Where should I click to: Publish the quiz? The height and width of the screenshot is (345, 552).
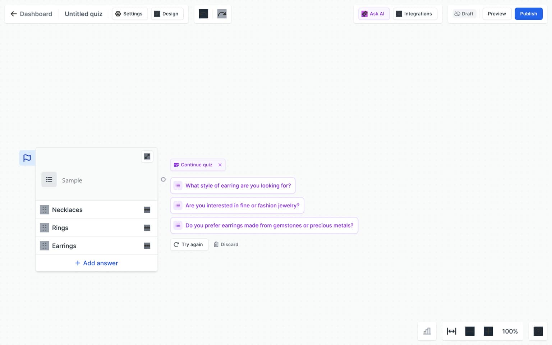[528, 14]
